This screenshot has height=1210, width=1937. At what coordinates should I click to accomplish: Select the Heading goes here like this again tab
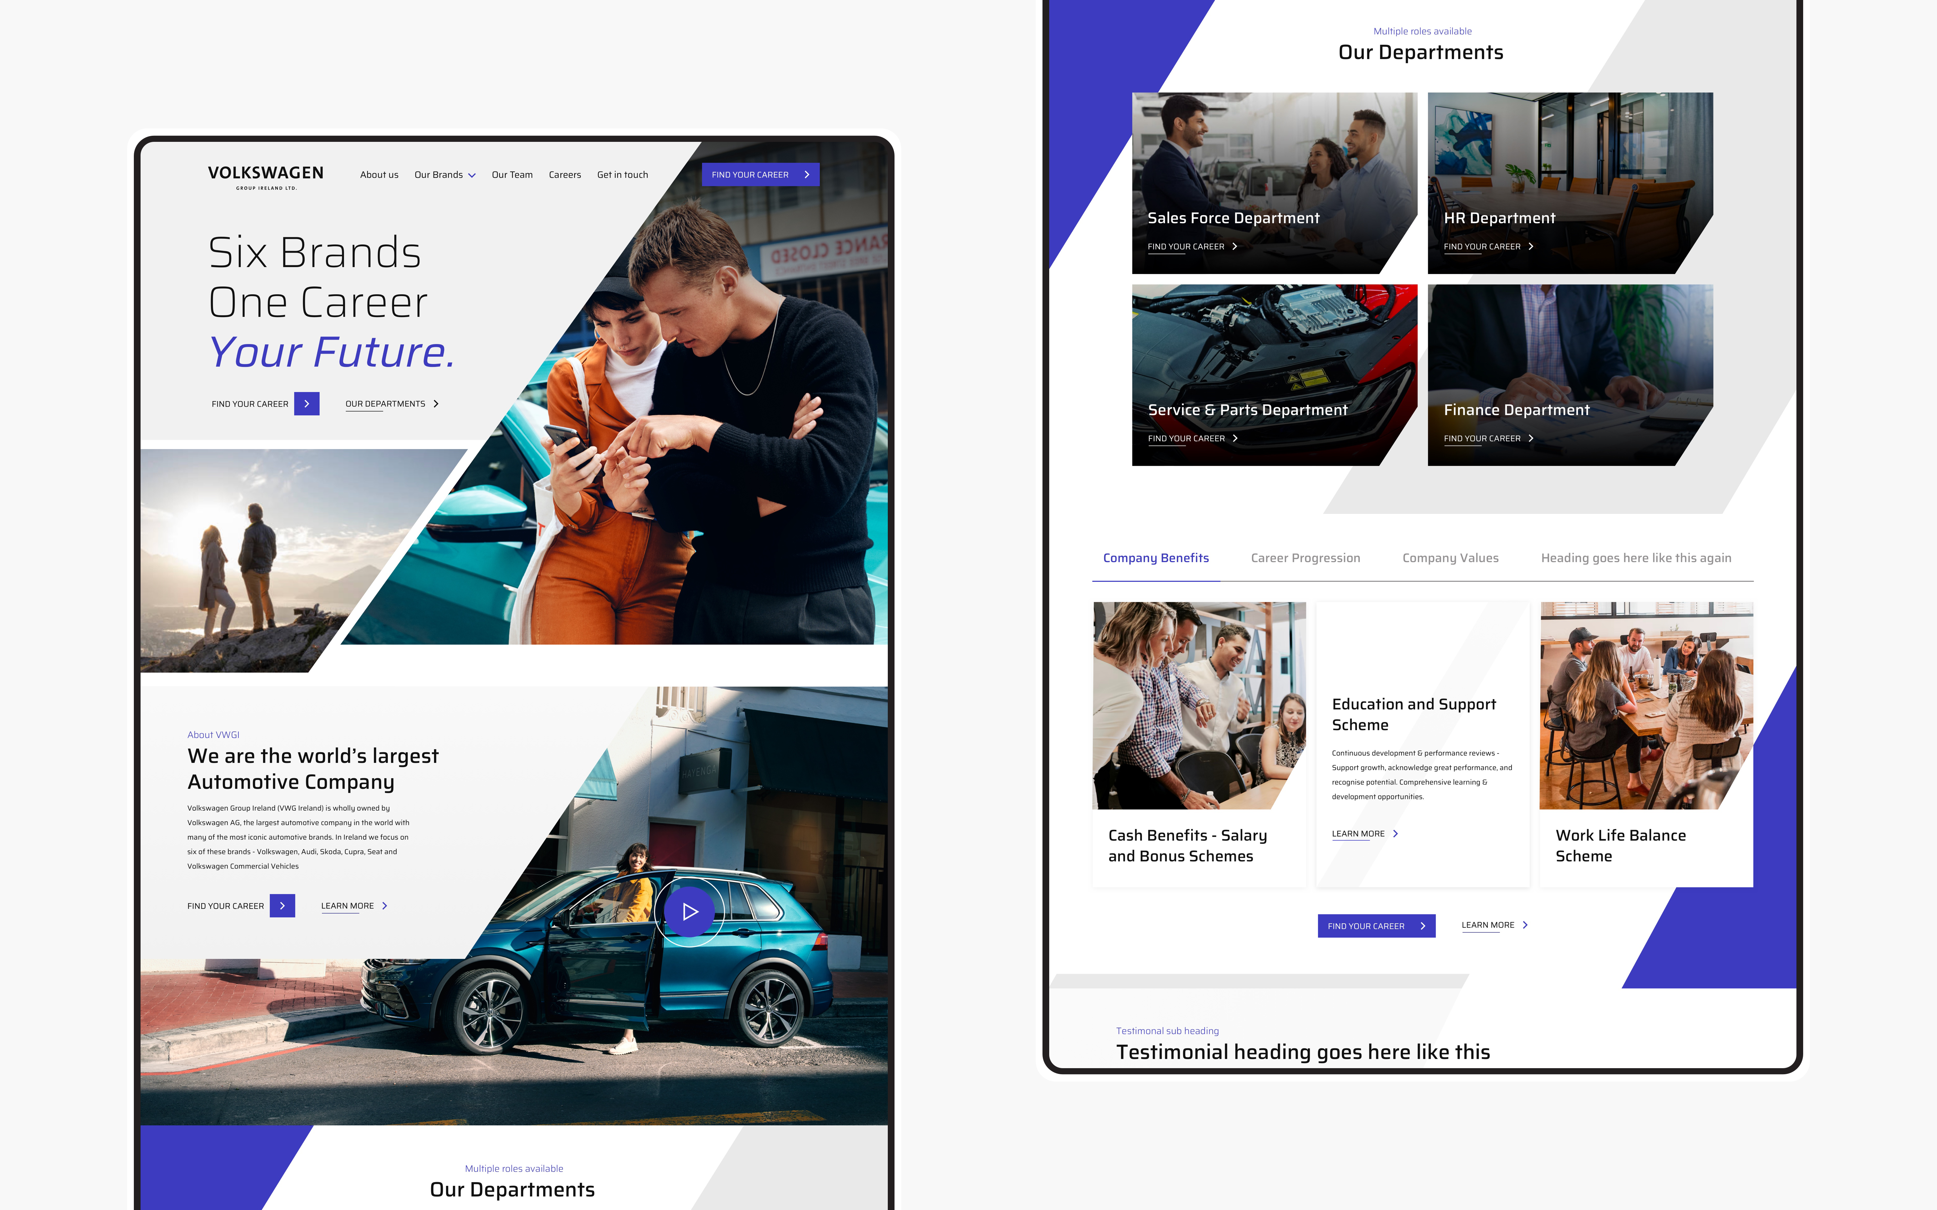click(x=1636, y=558)
